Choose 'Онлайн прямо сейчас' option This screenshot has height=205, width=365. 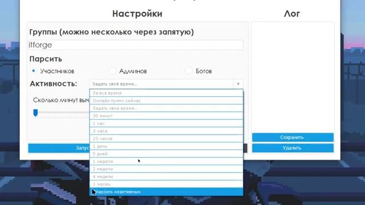(x=166, y=101)
